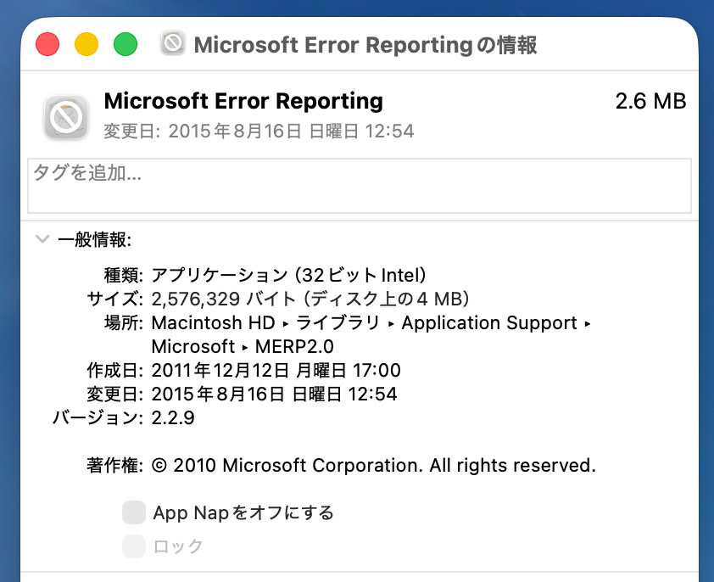The width and height of the screenshot is (714, 582).
Task: Click the small proxy icon in title bar
Action: pyautogui.click(x=173, y=43)
